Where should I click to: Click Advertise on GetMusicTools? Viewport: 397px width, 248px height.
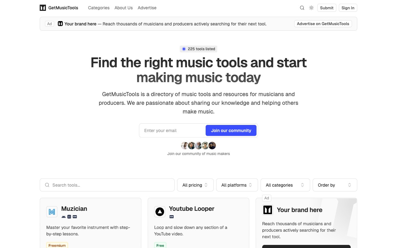(x=323, y=24)
